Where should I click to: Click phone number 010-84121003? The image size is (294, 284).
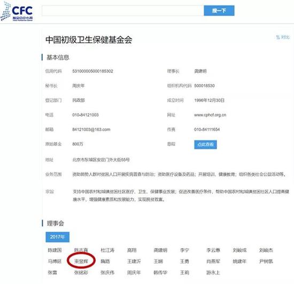tap(86, 115)
